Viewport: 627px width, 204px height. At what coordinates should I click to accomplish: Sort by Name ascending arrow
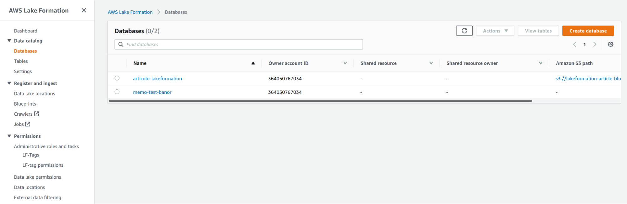coord(253,63)
